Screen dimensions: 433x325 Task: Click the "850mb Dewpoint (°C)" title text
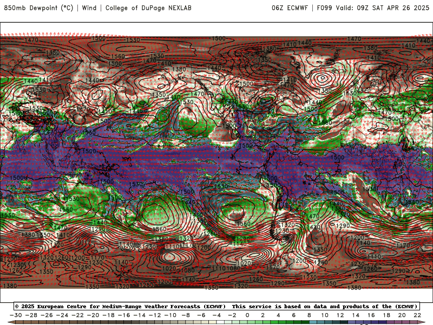(x=38, y=8)
